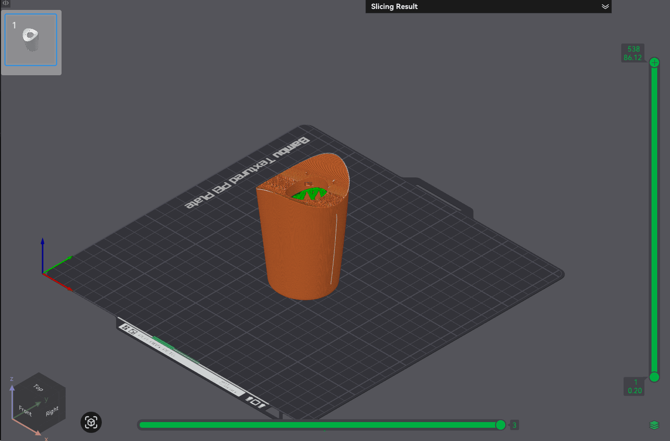Select the Front face of the navigation cube
This screenshot has width=670, height=441.
click(x=25, y=410)
